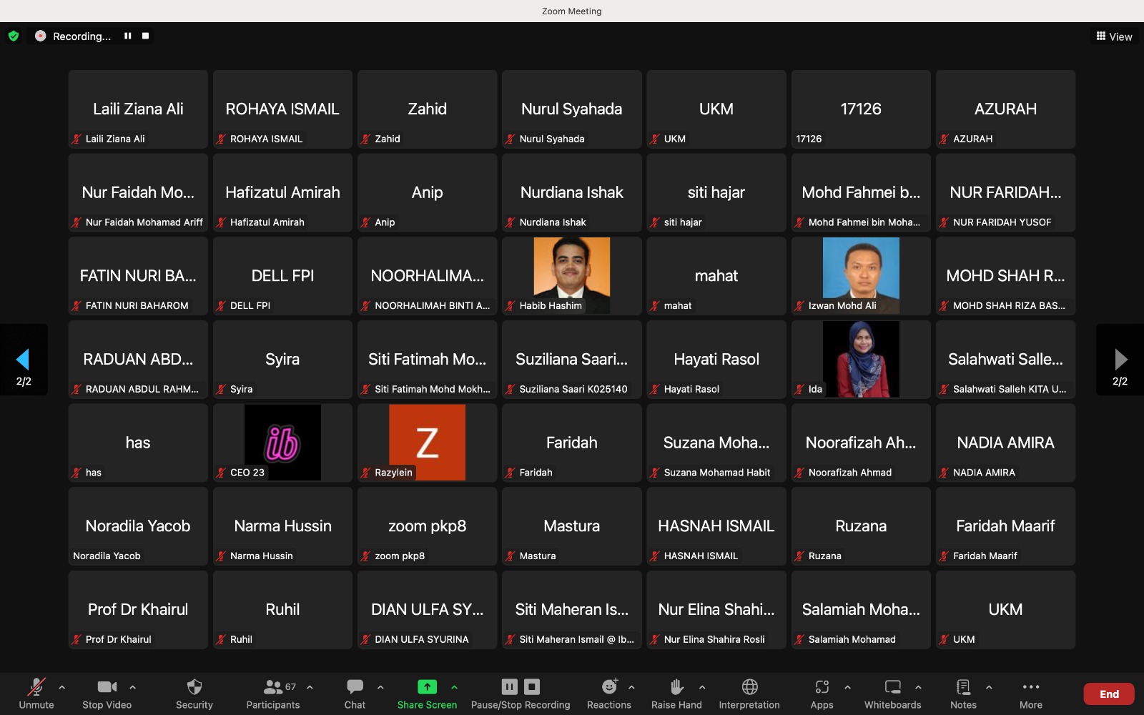1144x715 pixels.
Task: Open the Apps icon
Action: click(822, 687)
